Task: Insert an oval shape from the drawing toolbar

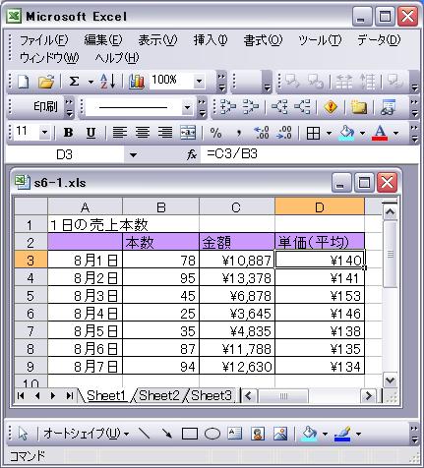Action: click(212, 434)
